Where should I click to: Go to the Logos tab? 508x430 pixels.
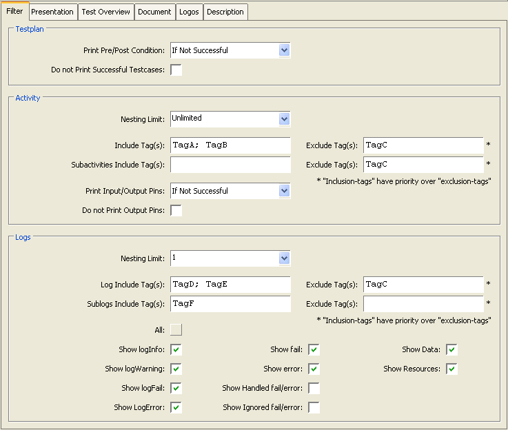click(189, 12)
